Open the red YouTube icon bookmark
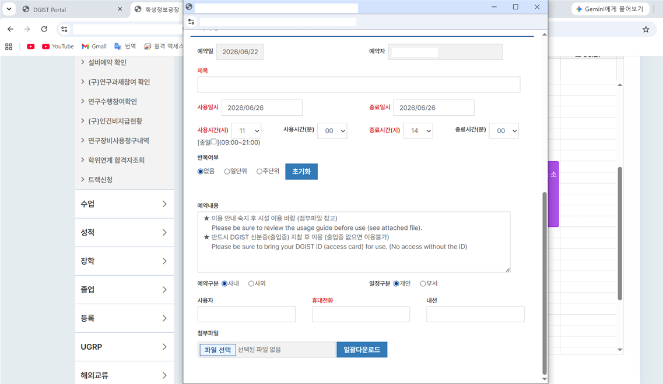Image resolution: width=663 pixels, height=384 pixels. coord(30,47)
